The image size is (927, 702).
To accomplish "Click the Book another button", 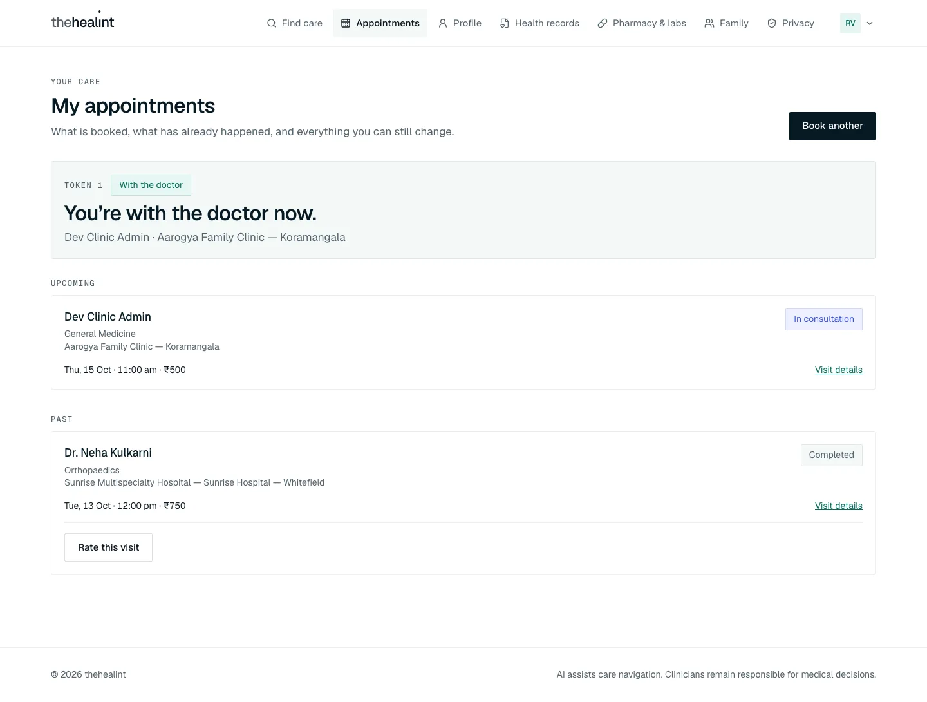I will pos(832,126).
